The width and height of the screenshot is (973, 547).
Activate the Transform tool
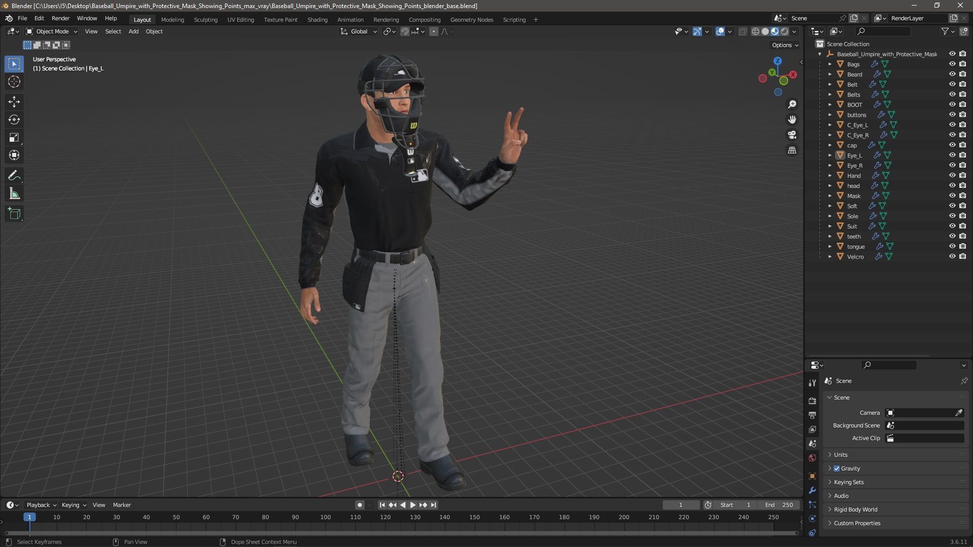pyautogui.click(x=14, y=155)
